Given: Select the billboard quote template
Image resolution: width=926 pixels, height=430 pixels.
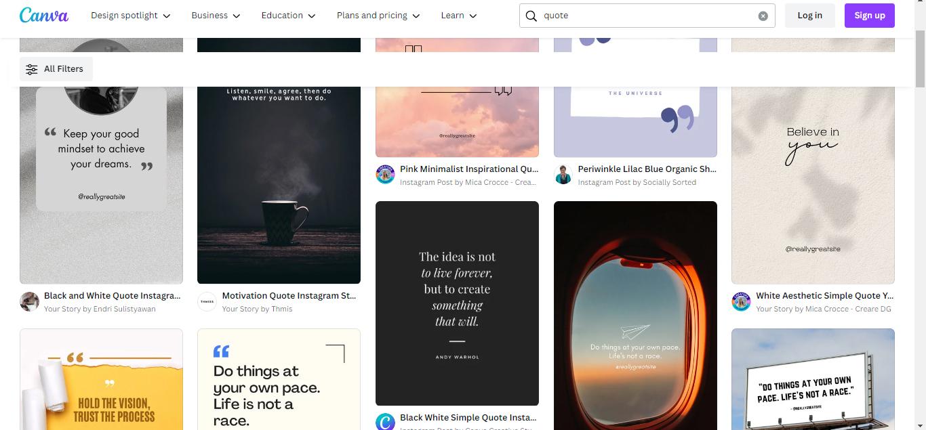Looking at the screenshot, I should pos(813,379).
